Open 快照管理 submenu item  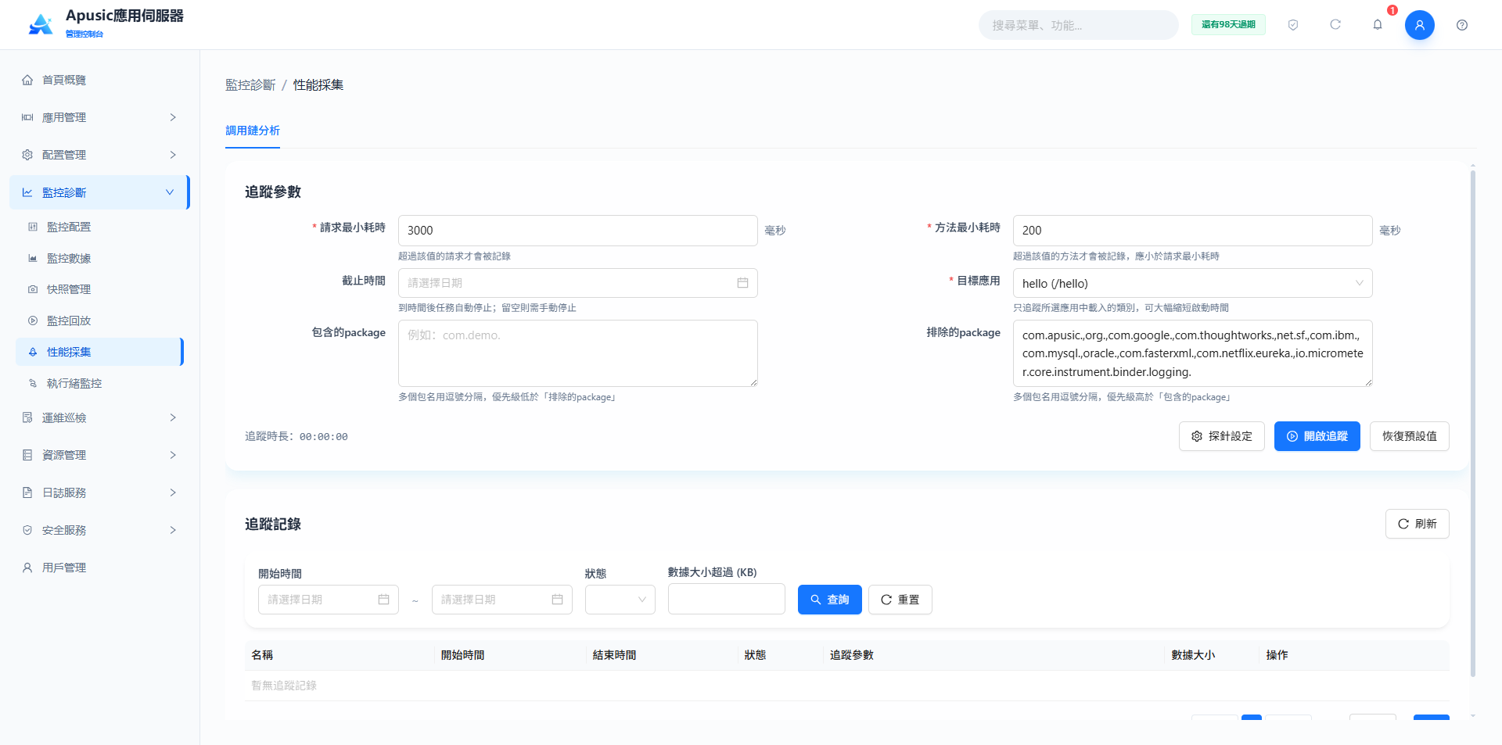pyautogui.click(x=99, y=289)
